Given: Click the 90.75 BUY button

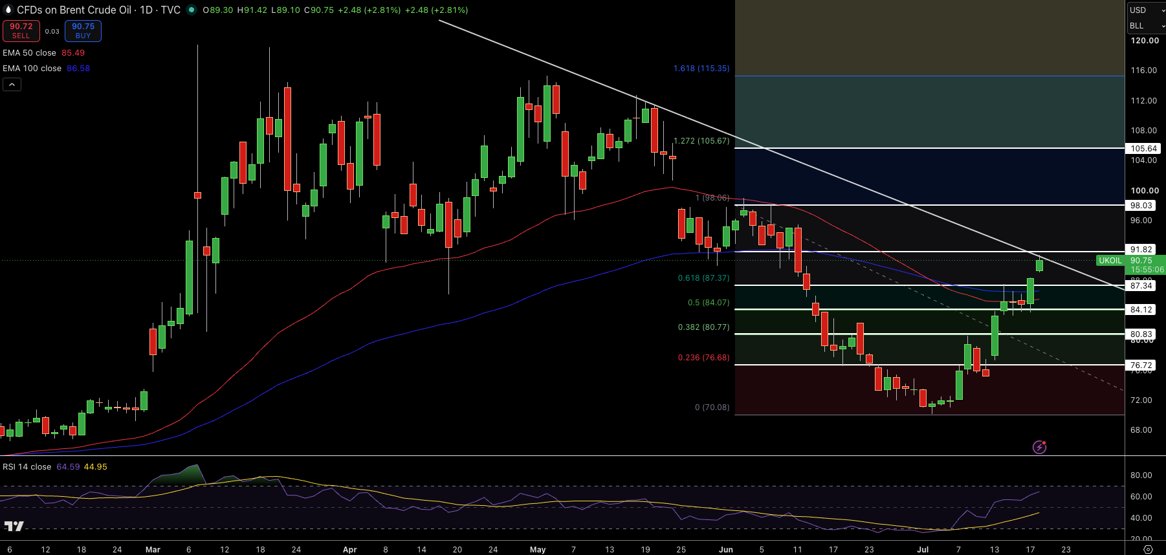Looking at the screenshot, I should click(x=83, y=30).
